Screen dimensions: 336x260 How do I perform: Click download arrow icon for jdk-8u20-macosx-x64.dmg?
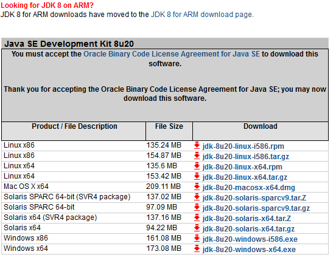[197, 186]
